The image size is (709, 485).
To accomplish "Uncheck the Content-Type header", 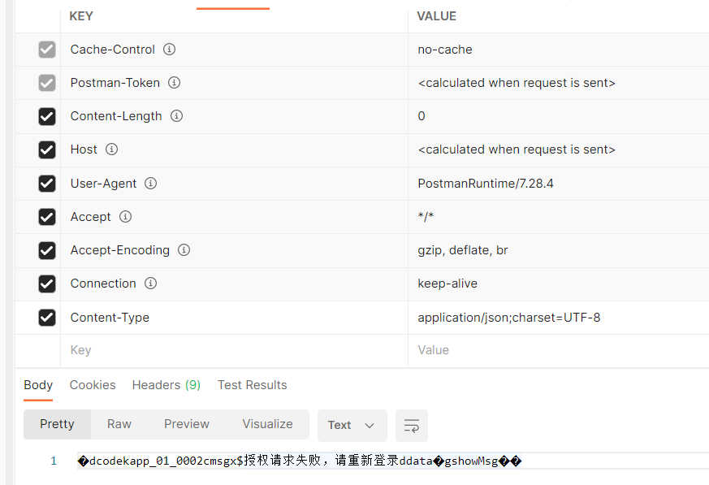I will point(47,317).
